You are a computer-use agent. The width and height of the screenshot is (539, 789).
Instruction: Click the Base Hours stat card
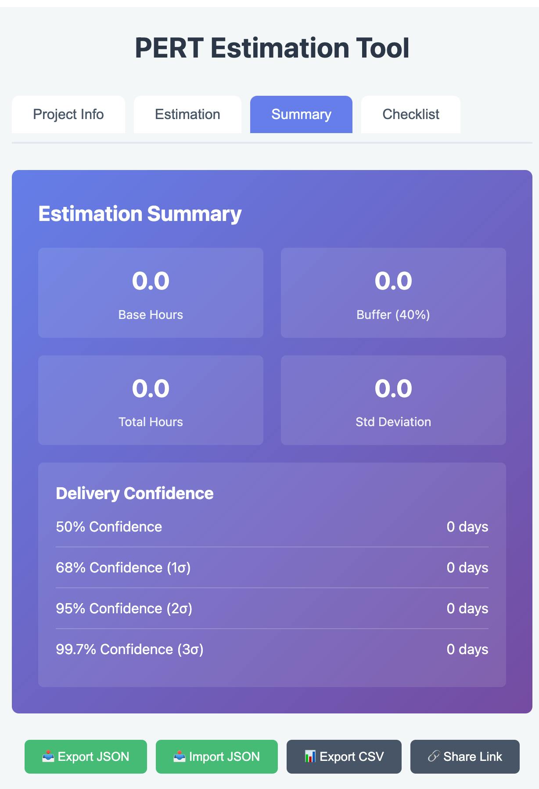pos(151,293)
